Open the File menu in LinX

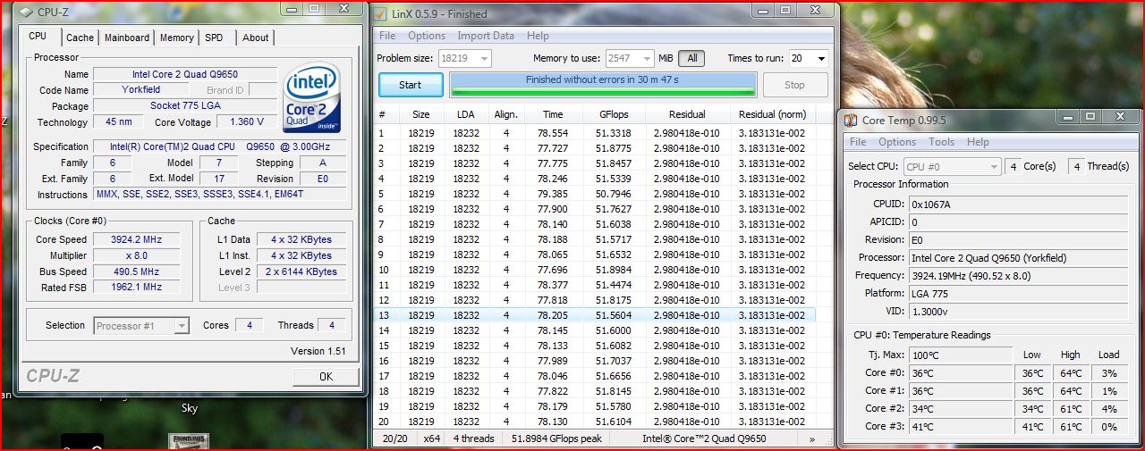[x=387, y=36]
